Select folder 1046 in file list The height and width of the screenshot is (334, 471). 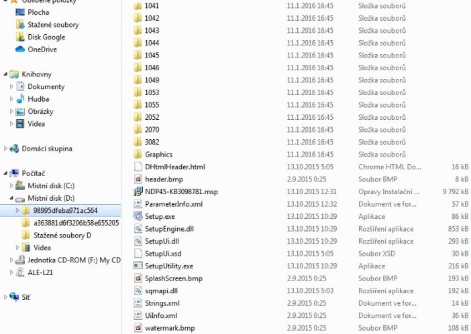pos(152,68)
